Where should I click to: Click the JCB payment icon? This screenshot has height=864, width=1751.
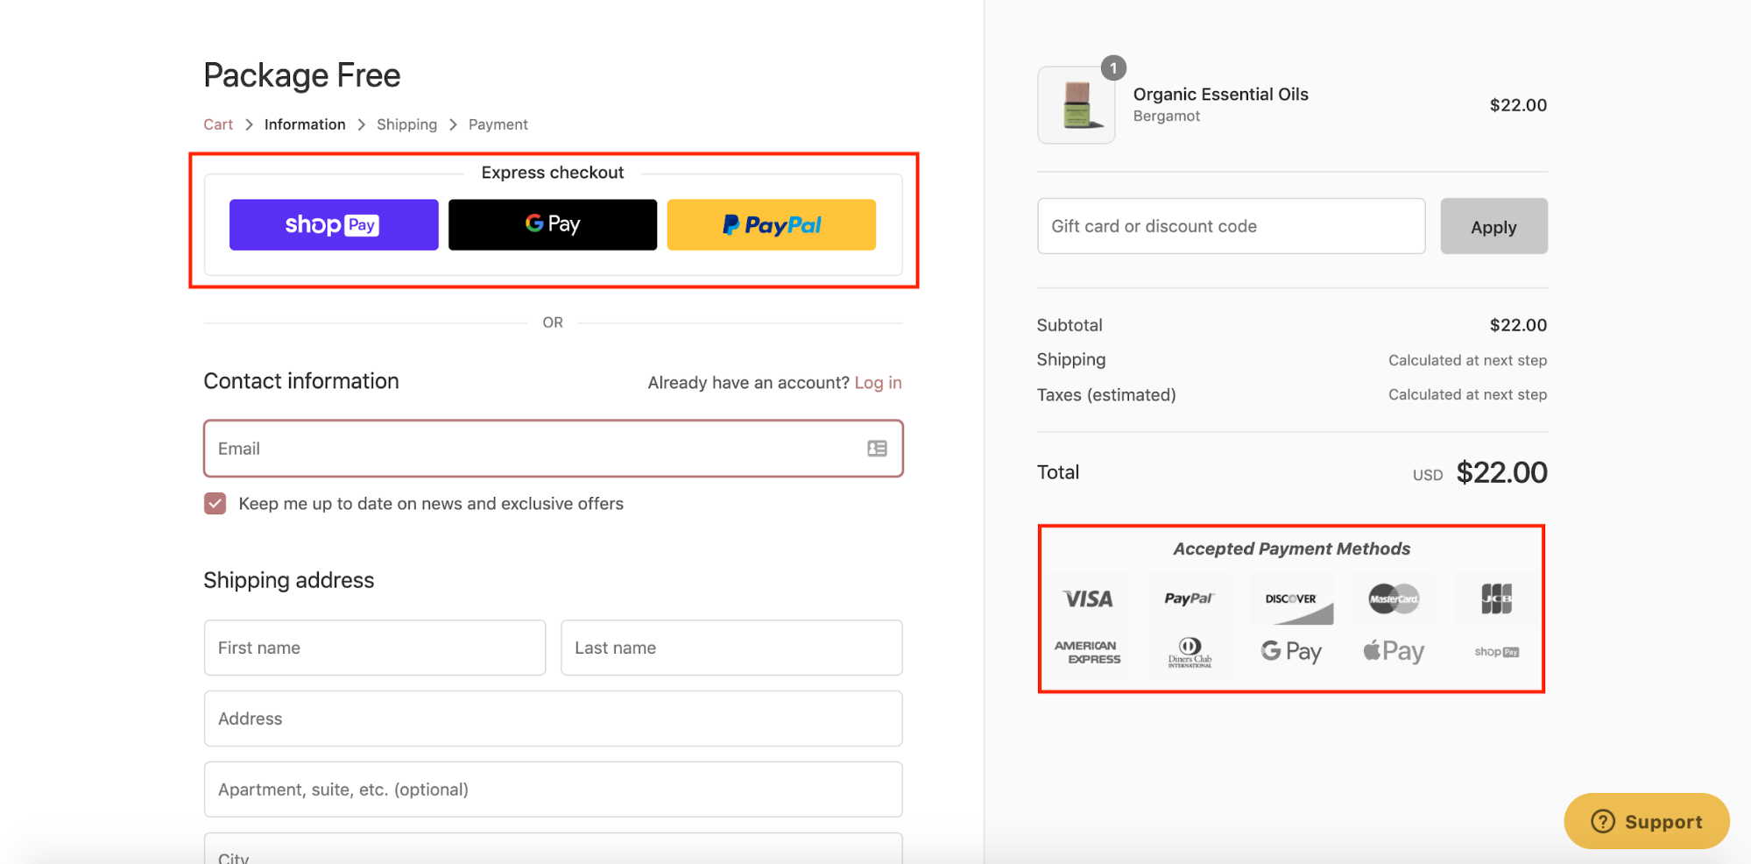pyautogui.click(x=1496, y=598)
